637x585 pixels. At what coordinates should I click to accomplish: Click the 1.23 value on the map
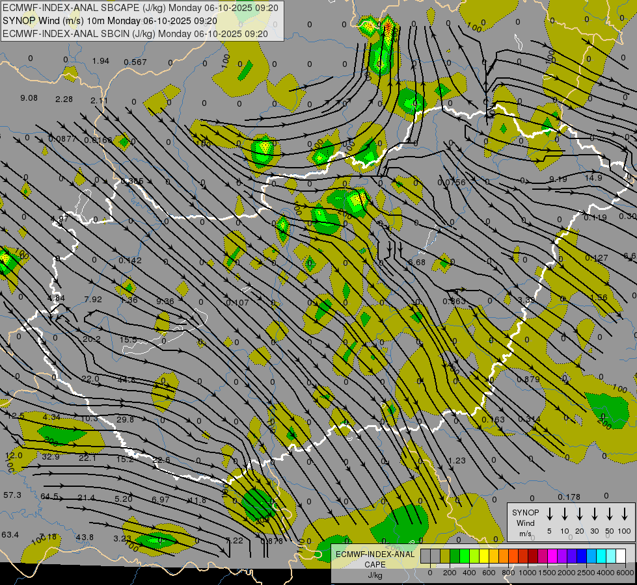pos(457,460)
